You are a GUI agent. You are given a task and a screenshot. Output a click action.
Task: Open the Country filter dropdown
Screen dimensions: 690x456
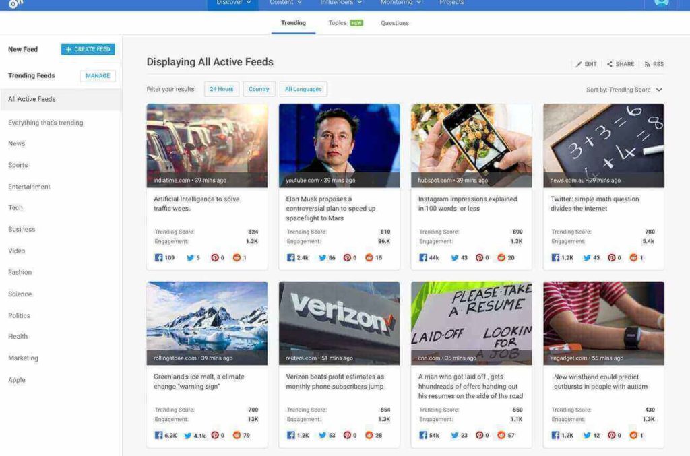259,88
